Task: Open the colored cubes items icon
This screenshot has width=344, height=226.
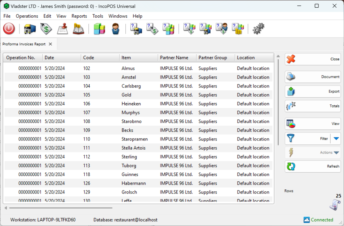Action: [x=99, y=29]
